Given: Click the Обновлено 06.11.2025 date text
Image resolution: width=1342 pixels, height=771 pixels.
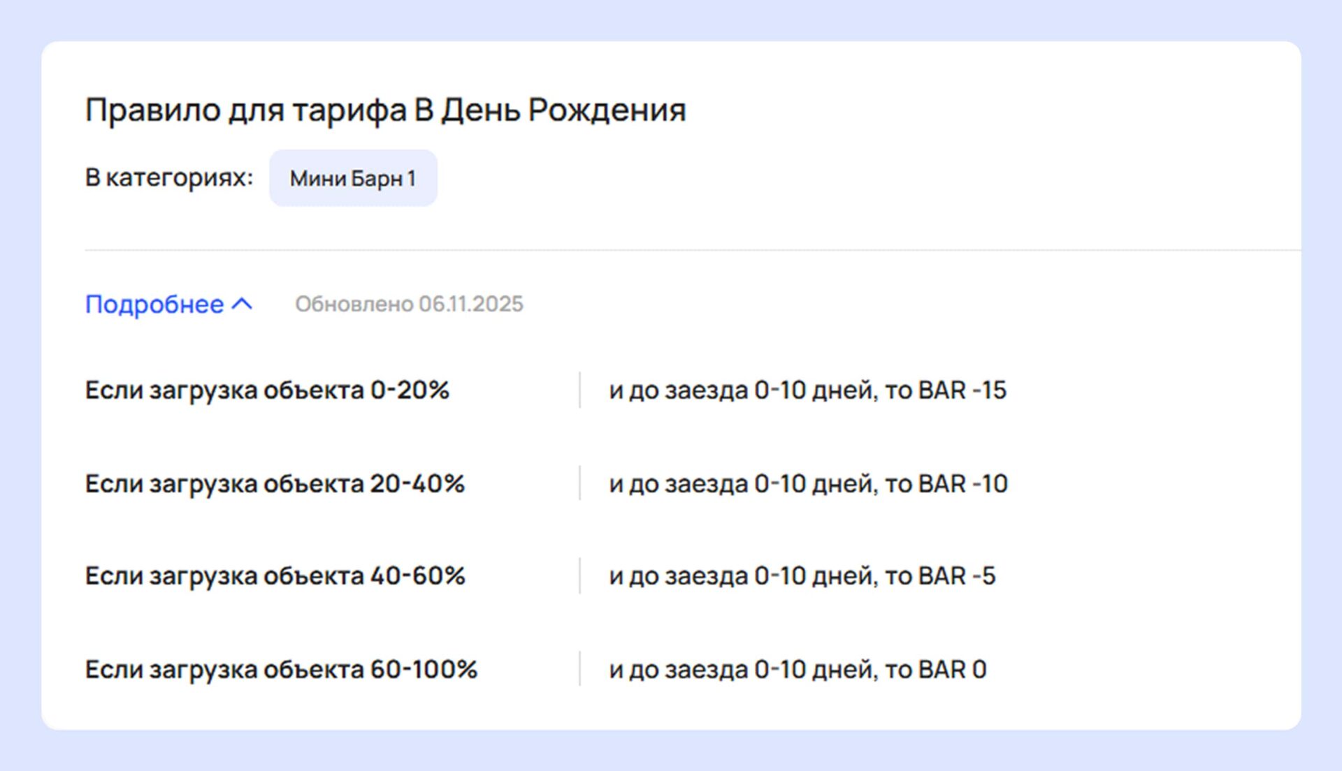Looking at the screenshot, I should pyautogui.click(x=409, y=304).
